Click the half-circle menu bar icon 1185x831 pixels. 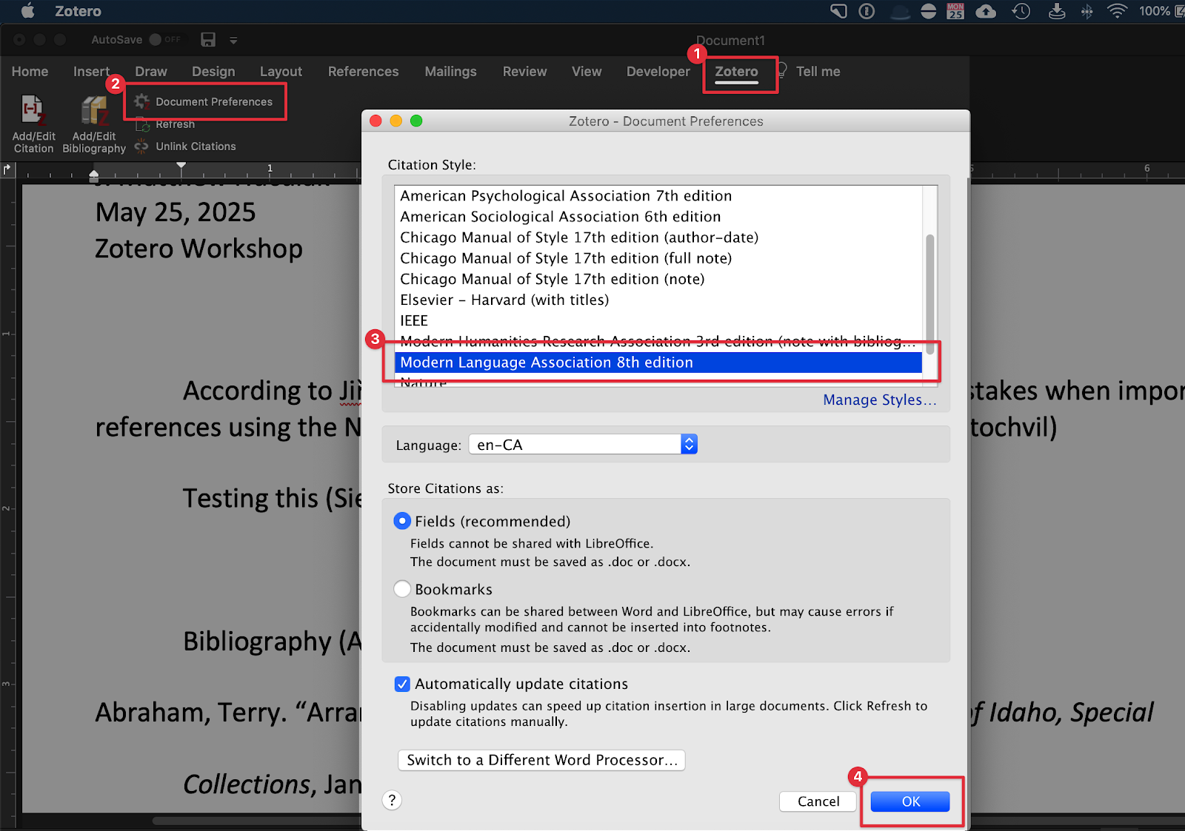coord(928,10)
